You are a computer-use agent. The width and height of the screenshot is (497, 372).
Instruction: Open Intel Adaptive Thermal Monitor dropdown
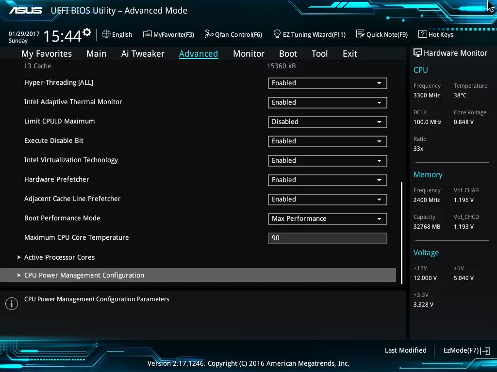[328, 103]
